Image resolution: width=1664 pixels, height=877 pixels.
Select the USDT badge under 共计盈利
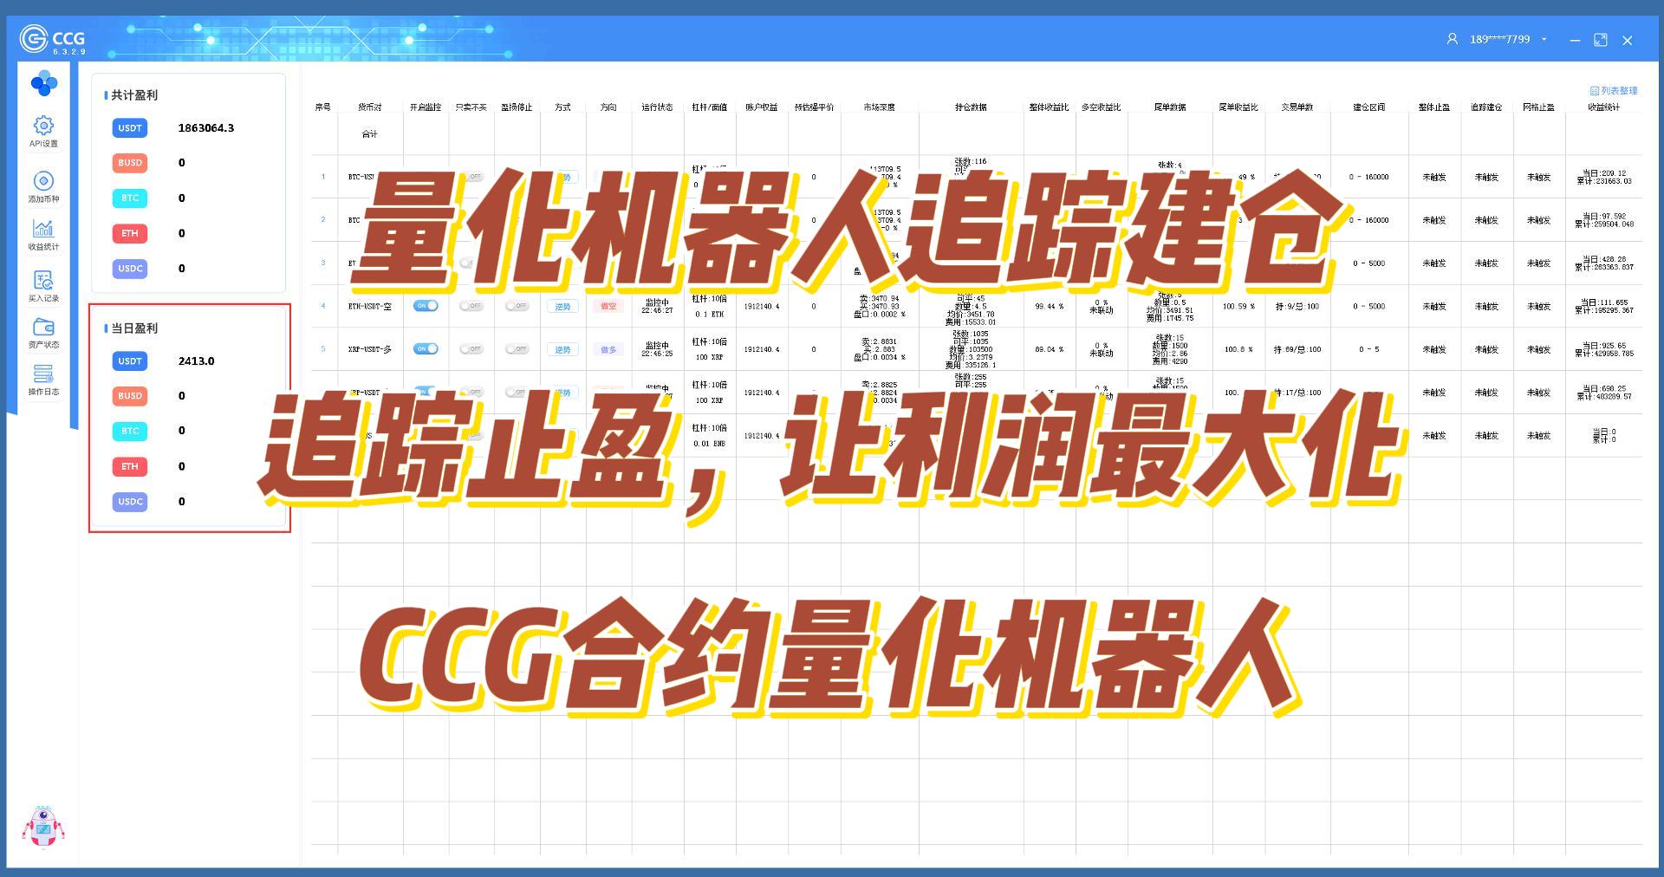pyautogui.click(x=130, y=128)
